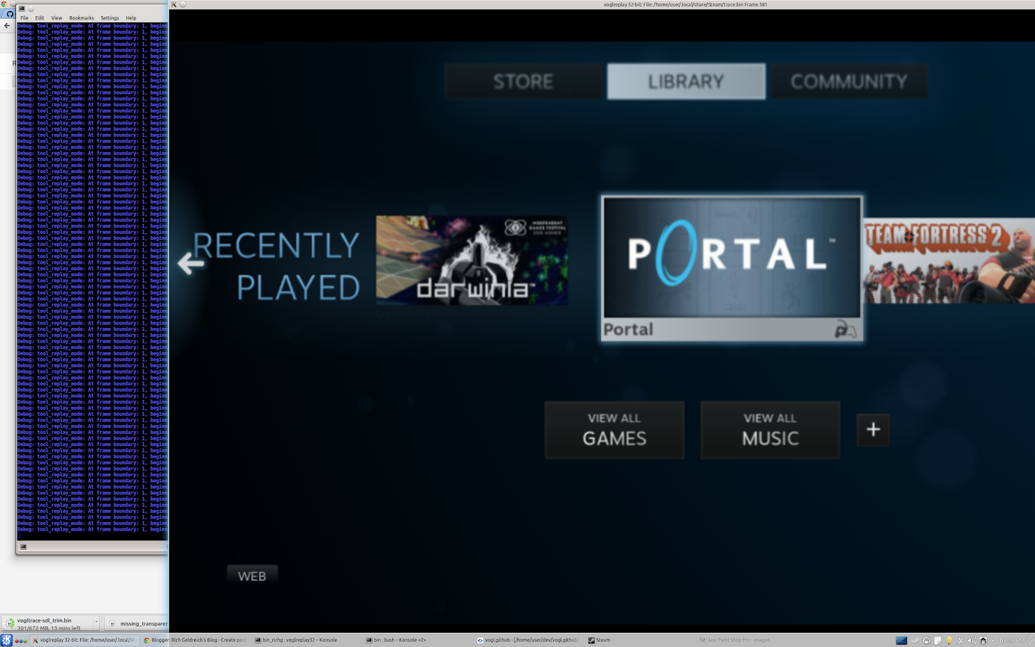
Task: Switch to Jasc Paint Shop Pro taskbar entry
Action: coord(734,640)
